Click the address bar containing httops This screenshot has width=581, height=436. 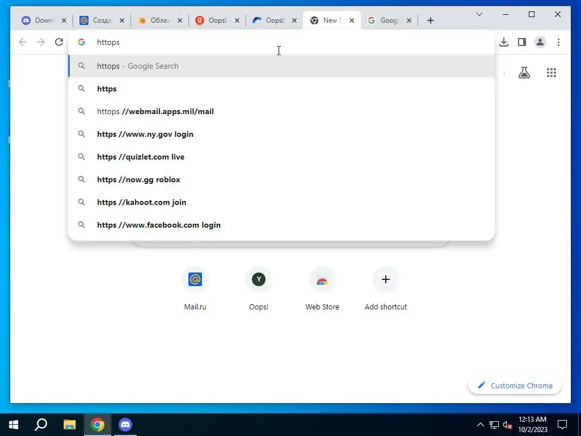(281, 42)
